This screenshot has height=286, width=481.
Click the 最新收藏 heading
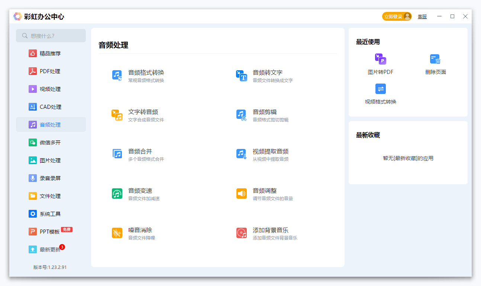(x=368, y=135)
